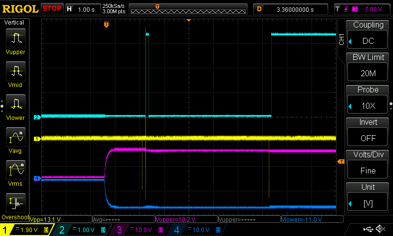Click the rising edge trigger slope icon
Image resolution: width=393 pixels, height=236 pixels.
coord(346,9)
